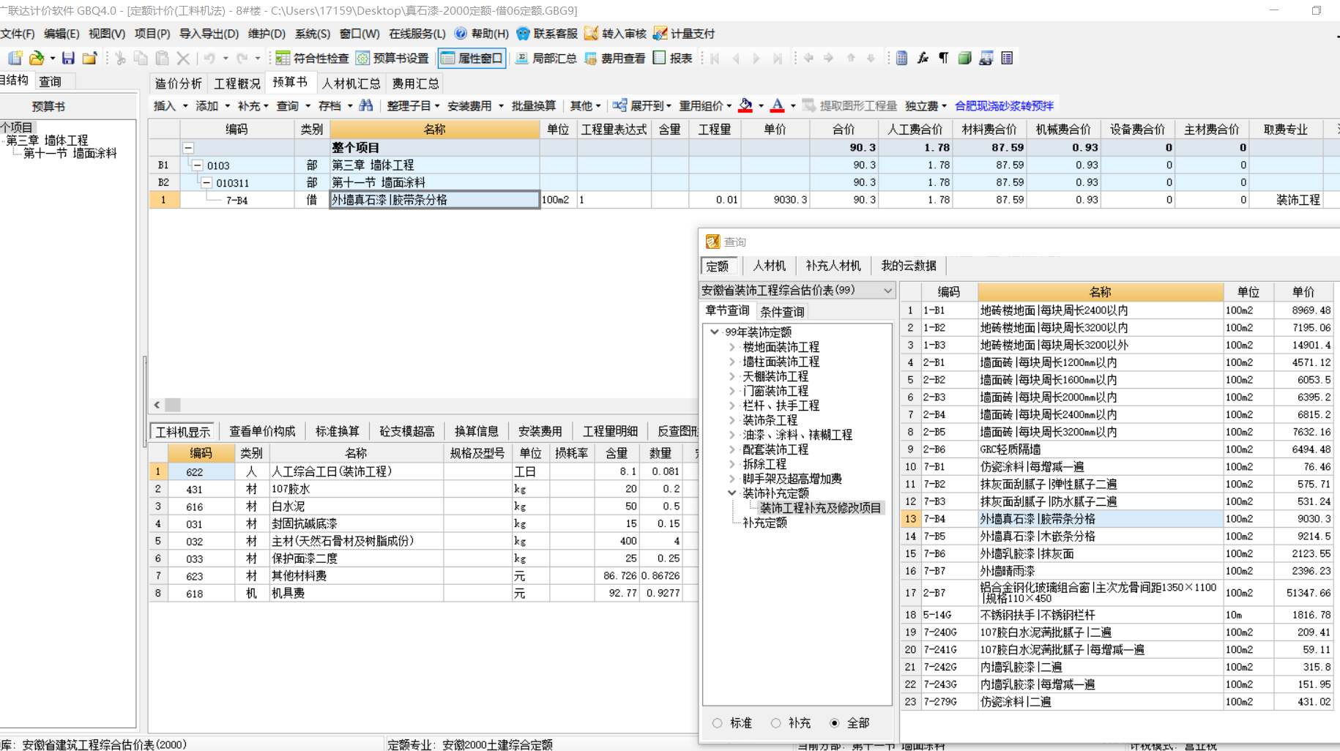Switch to the 条件查询 tab
This screenshot has width=1340, height=751.
point(782,312)
